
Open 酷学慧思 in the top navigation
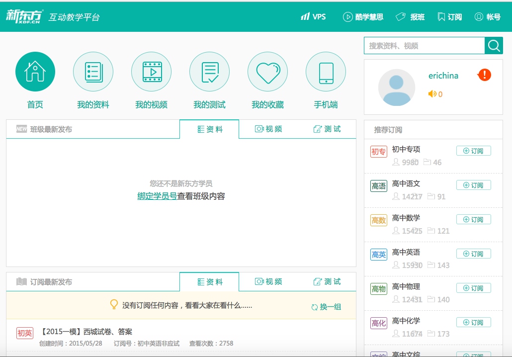click(x=363, y=17)
